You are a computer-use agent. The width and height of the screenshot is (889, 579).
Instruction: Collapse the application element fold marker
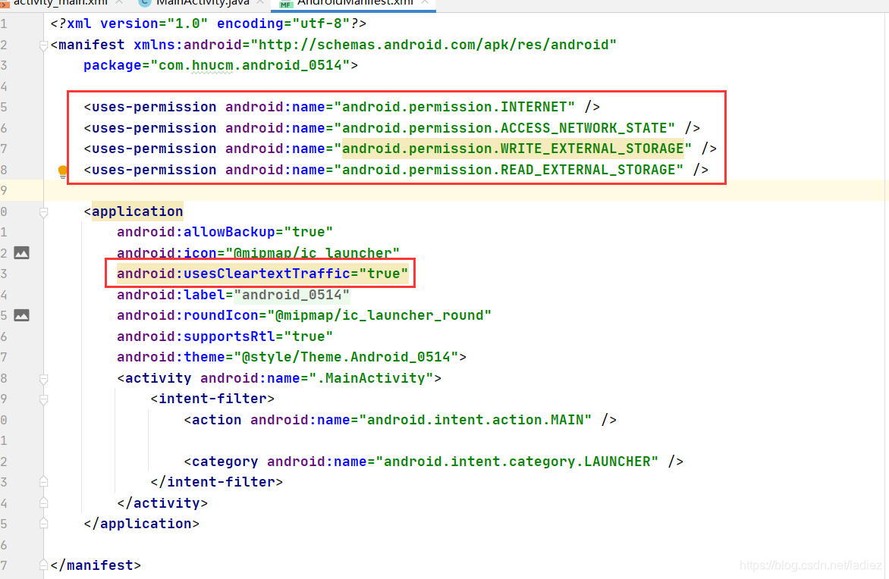[x=44, y=212]
